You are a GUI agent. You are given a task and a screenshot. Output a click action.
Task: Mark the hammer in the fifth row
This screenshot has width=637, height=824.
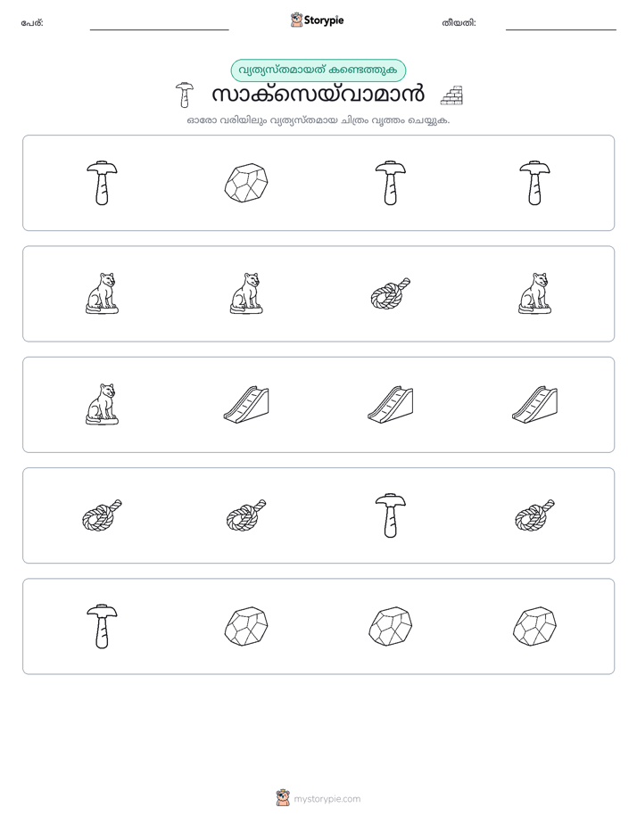point(102,626)
